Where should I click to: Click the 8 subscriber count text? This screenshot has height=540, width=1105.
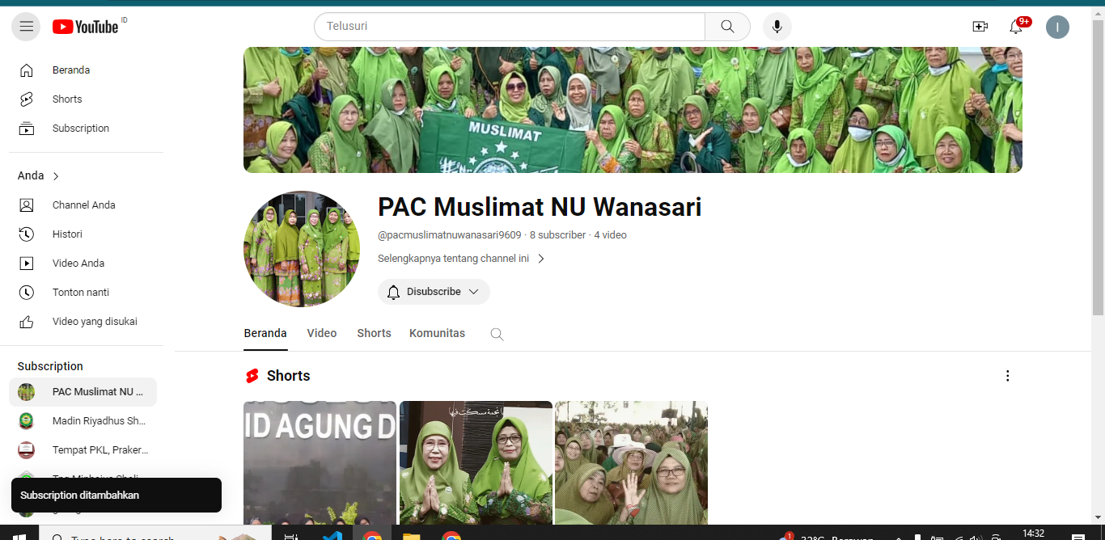557,235
